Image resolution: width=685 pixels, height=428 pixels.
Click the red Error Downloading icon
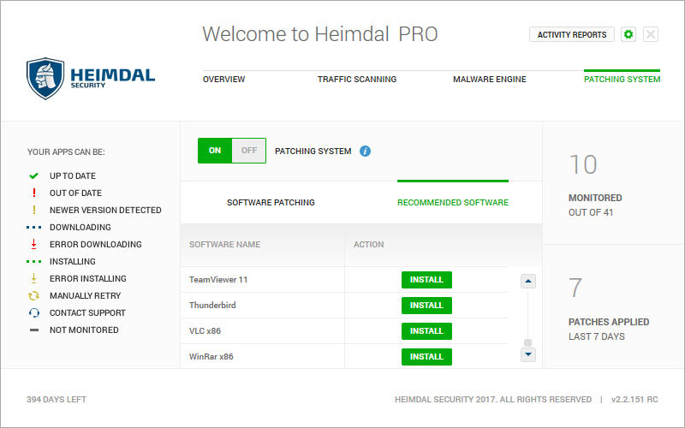pyautogui.click(x=34, y=244)
